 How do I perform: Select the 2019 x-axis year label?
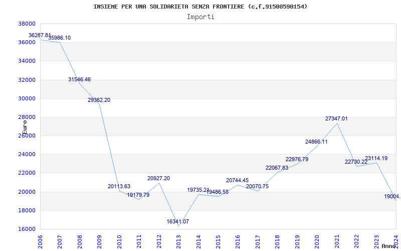pyautogui.click(x=297, y=242)
